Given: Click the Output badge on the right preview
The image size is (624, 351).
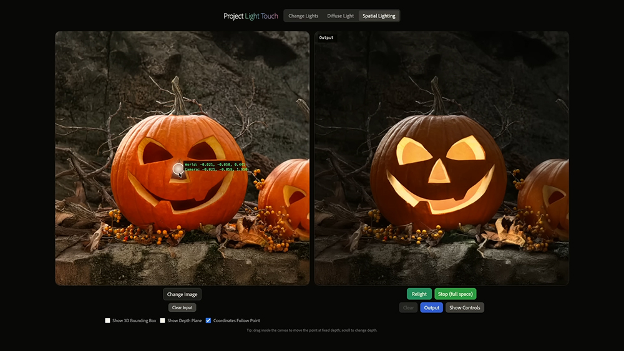Looking at the screenshot, I should (x=326, y=38).
